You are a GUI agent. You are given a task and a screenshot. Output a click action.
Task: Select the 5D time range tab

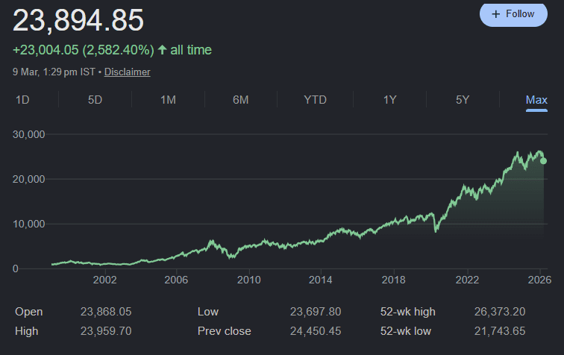(x=95, y=100)
